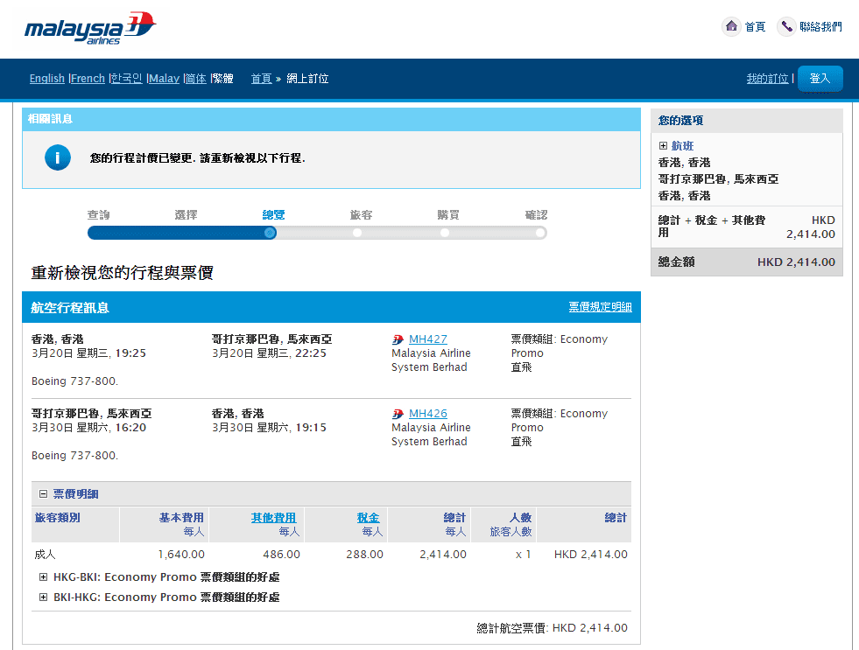Click the 總覽 step on progress bar

click(x=271, y=233)
